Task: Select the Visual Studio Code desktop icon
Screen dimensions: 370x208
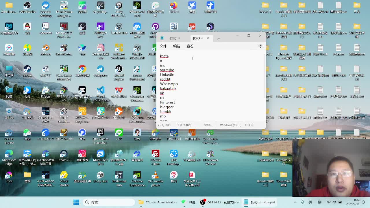Action: tap(100, 94)
